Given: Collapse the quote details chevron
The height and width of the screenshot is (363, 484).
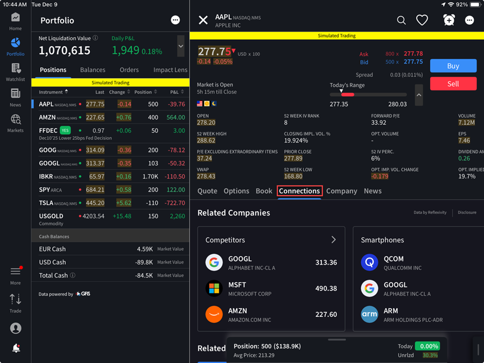Looking at the screenshot, I should tap(419, 95).
